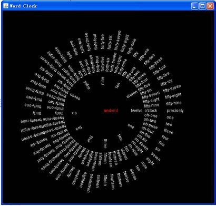Click 'forty-five' on the outermost seconds ring

point(103,42)
